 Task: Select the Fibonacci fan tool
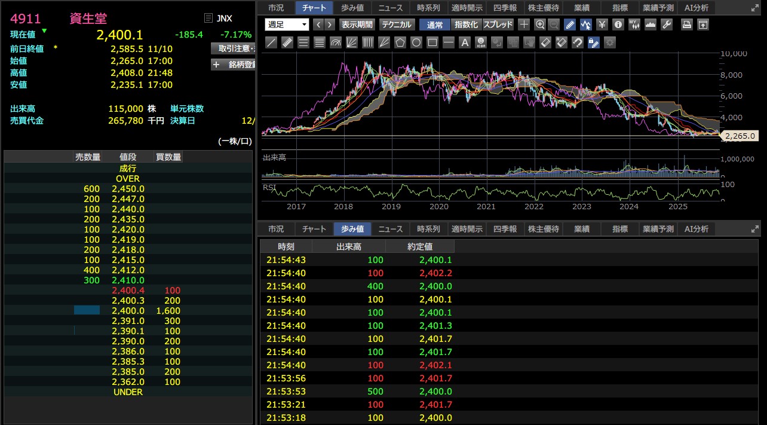click(352, 42)
